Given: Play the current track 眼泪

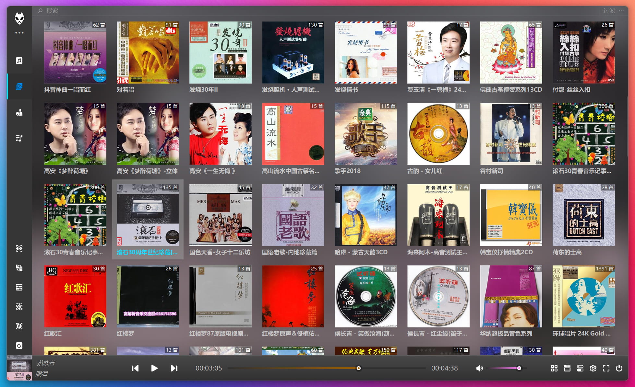Looking at the screenshot, I should [x=155, y=368].
